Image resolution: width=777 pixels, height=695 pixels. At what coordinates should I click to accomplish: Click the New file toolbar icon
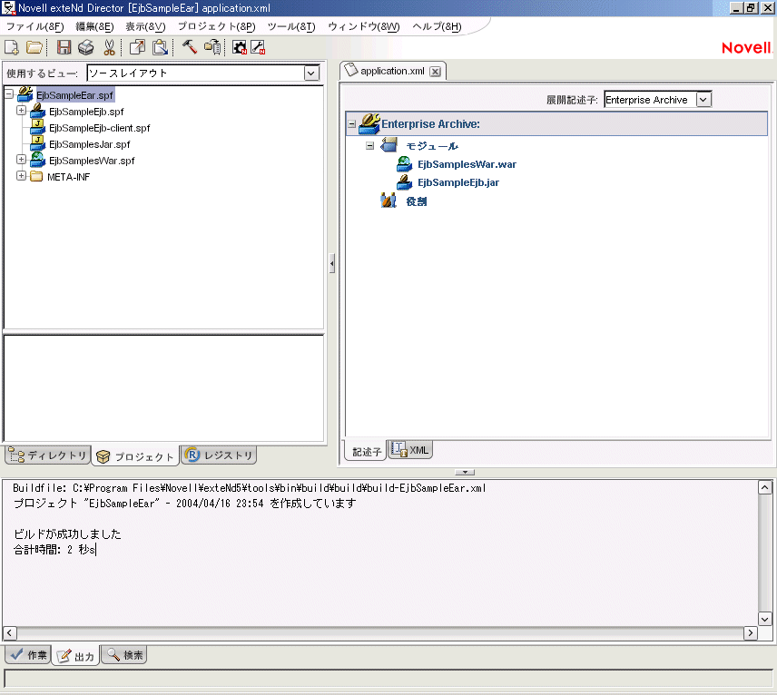coord(12,47)
